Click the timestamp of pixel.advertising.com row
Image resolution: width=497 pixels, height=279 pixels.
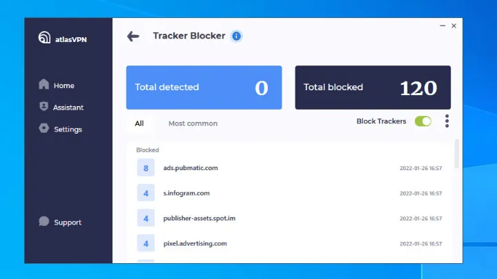point(420,244)
